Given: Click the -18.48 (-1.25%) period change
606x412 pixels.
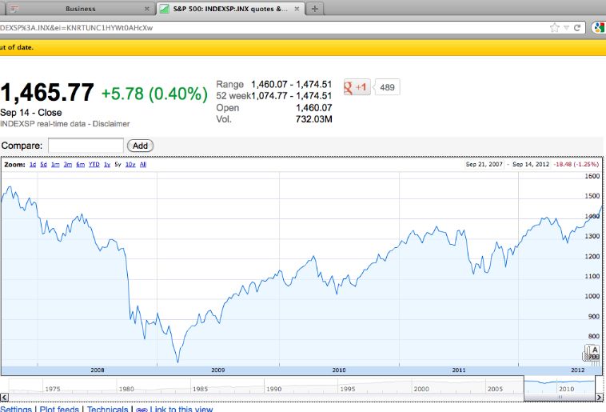Looking at the screenshot, I should (x=576, y=164).
